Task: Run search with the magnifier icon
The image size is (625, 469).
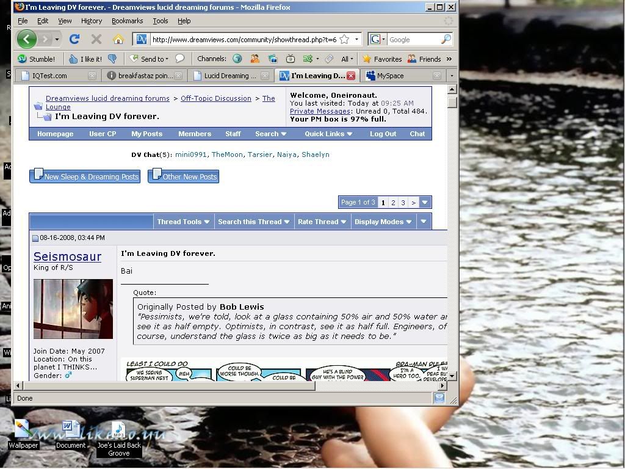Action: pyautogui.click(x=446, y=39)
